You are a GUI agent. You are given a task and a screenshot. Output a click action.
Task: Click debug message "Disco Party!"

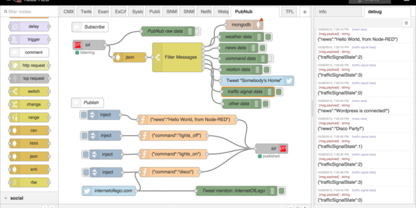point(341,129)
